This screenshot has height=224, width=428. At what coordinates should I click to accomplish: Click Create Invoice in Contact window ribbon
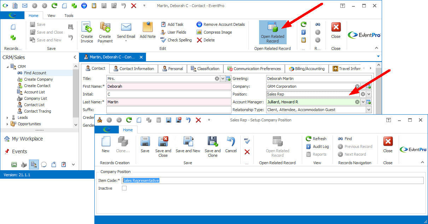click(x=87, y=32)
